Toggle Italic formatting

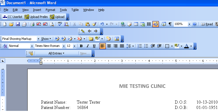point(88,46)
